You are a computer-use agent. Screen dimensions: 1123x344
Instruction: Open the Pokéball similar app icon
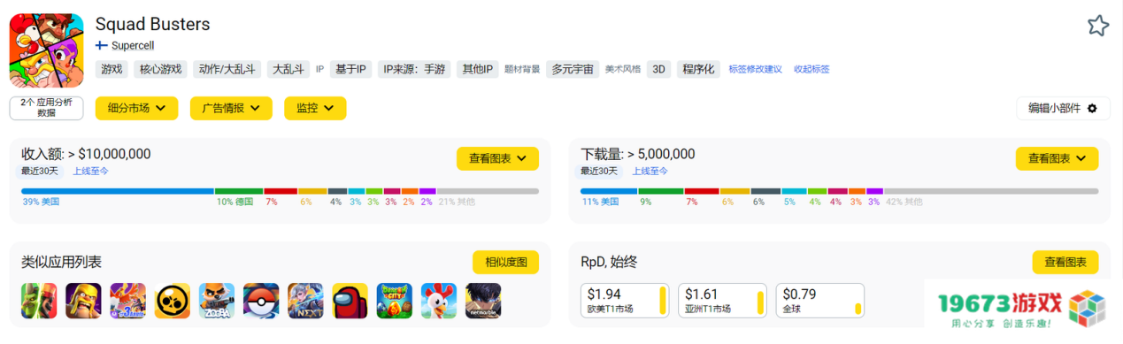[x=261, y=301]
